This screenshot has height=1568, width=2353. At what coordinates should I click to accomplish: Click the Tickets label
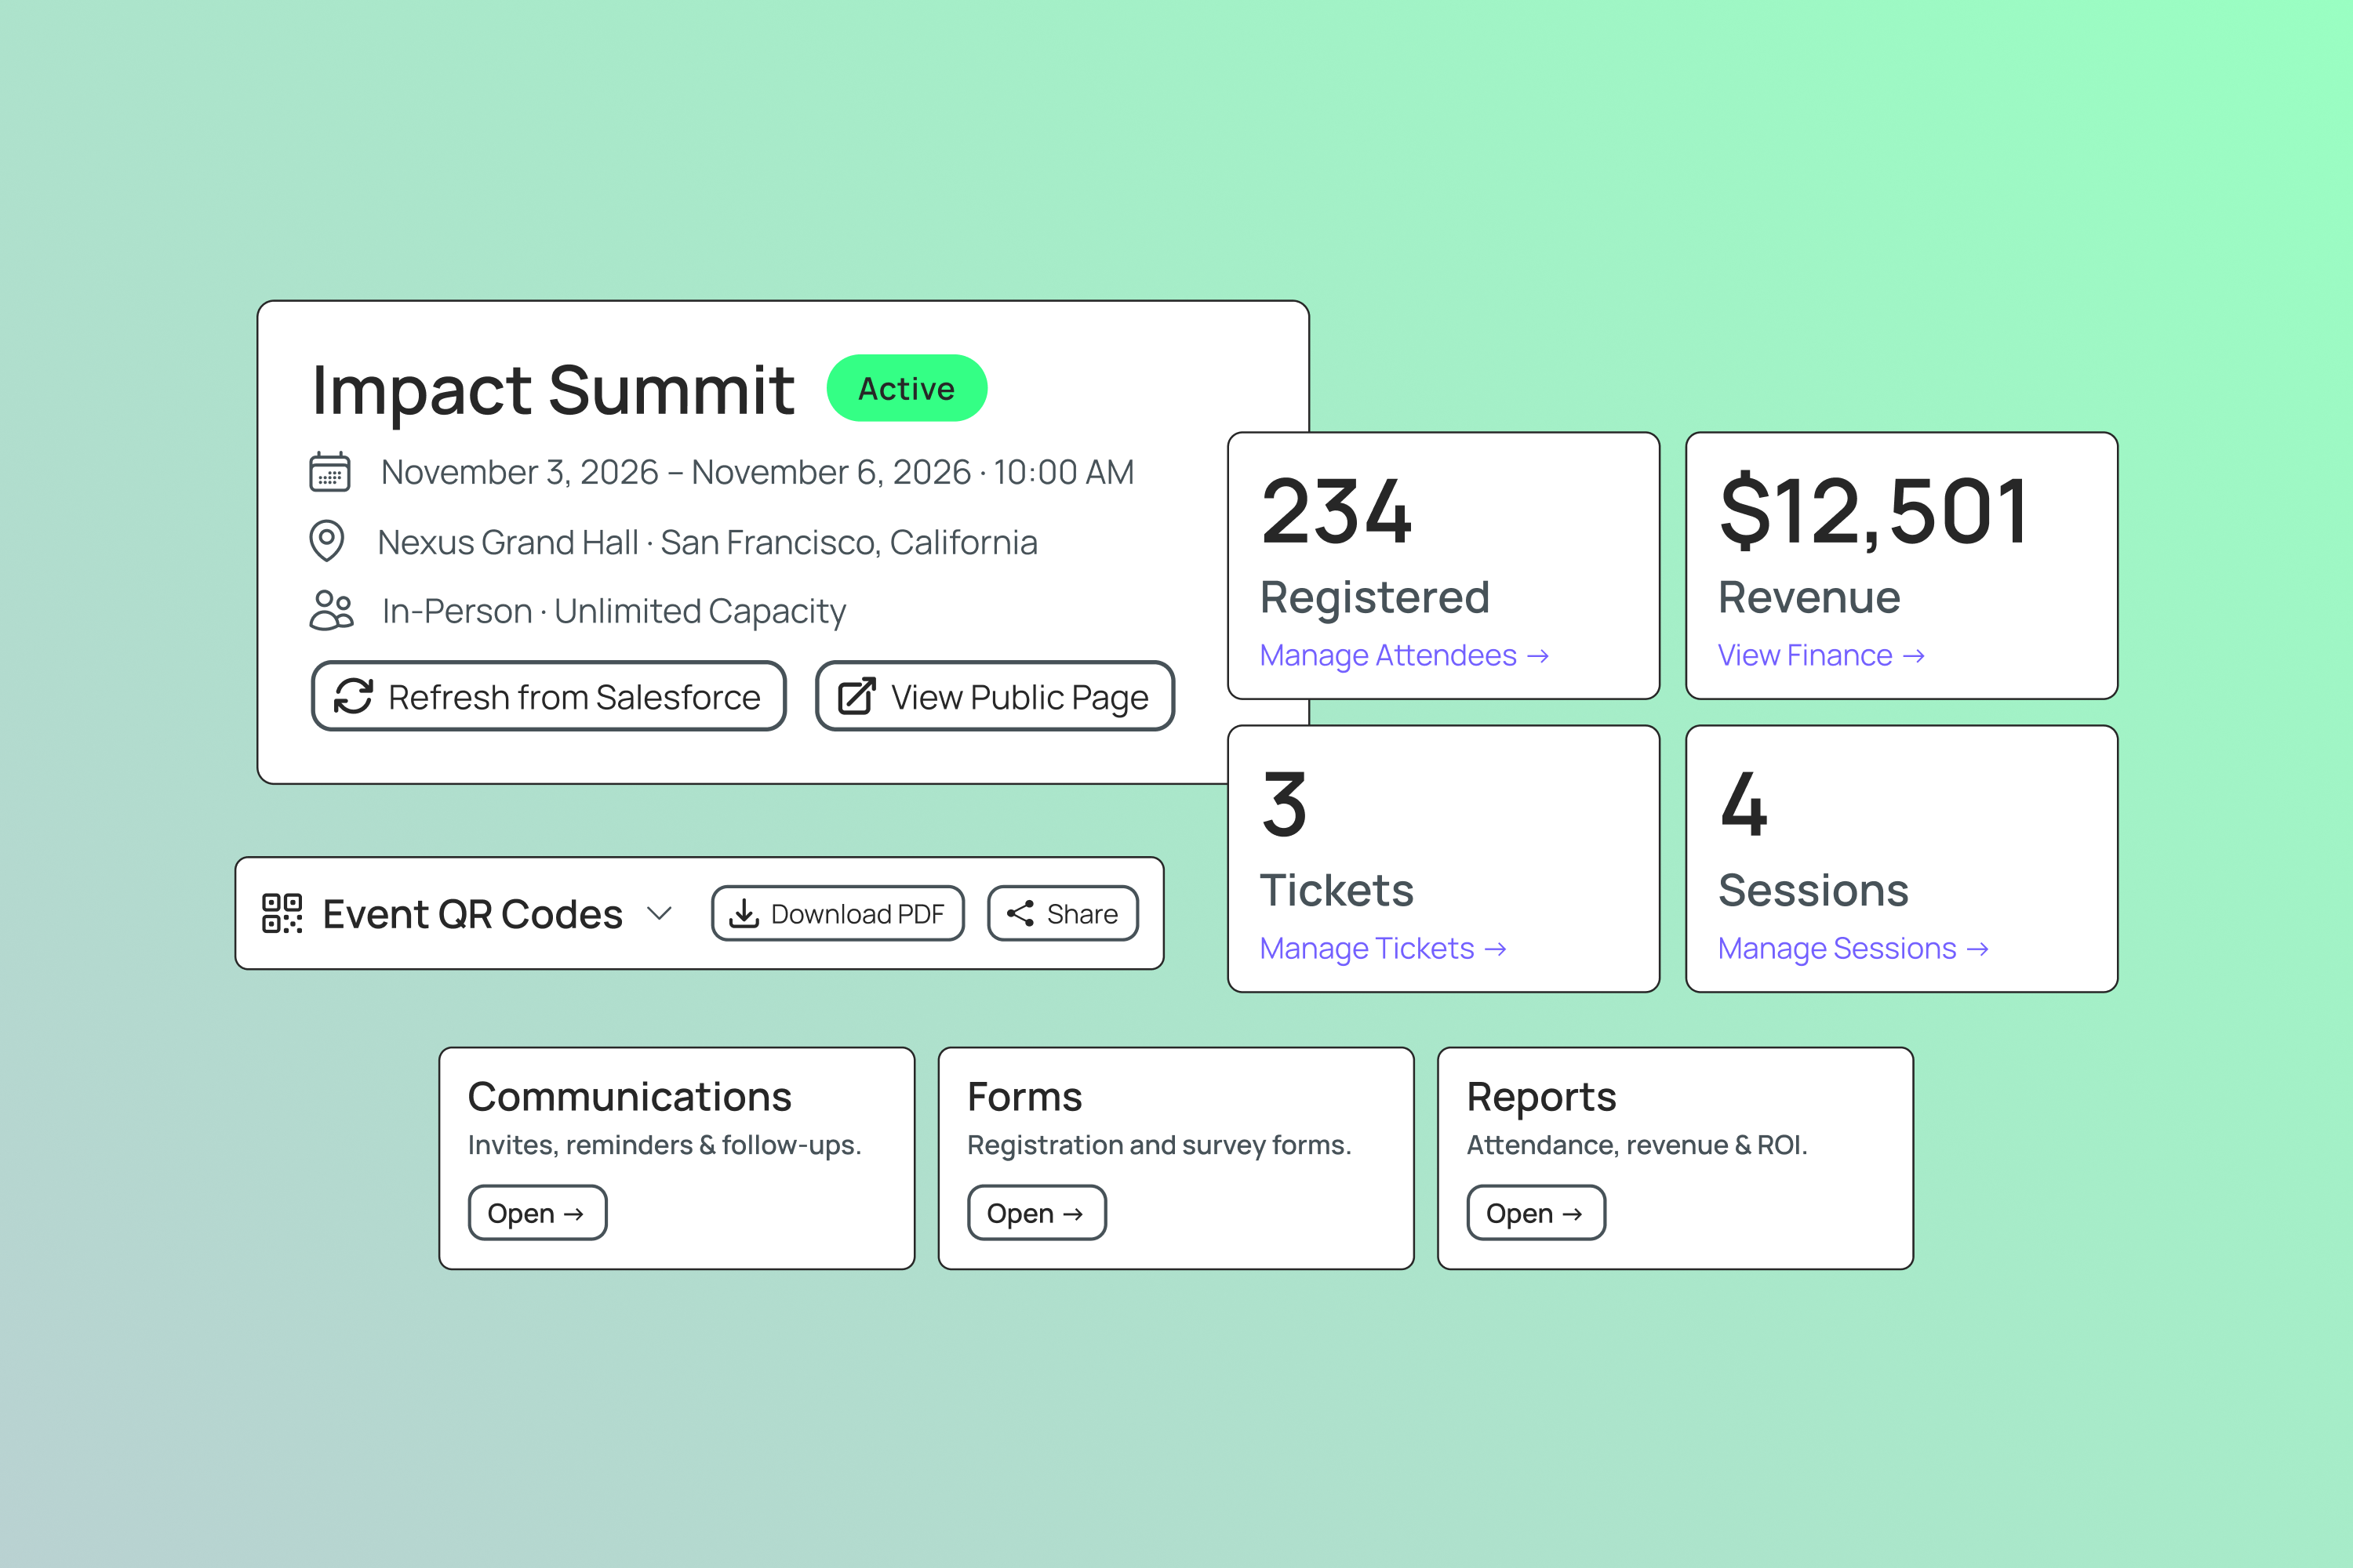pyautogui.click(x=1337, y=890)
